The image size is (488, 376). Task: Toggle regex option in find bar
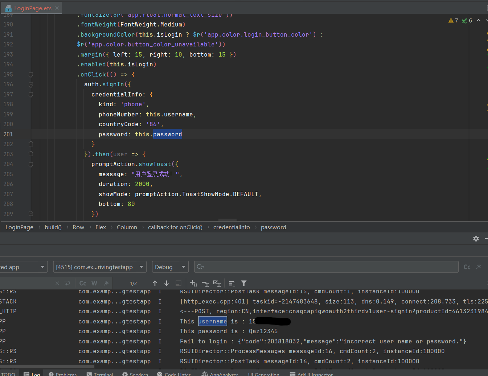(x=106, y=283)
